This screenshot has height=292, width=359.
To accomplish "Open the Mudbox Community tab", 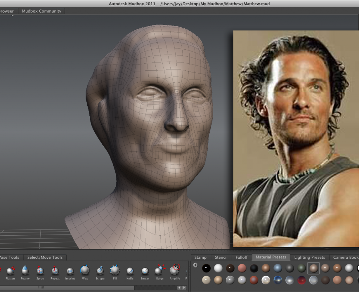I will point(41,11).
